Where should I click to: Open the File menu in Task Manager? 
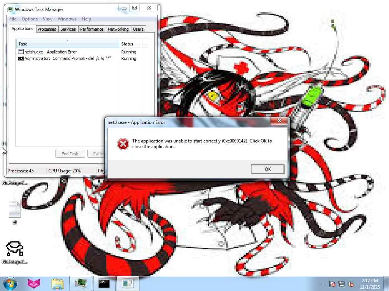(13, 19)
